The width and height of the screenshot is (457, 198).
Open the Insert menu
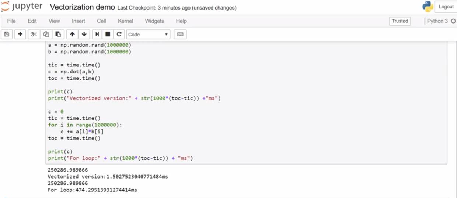tap(78, 21)
